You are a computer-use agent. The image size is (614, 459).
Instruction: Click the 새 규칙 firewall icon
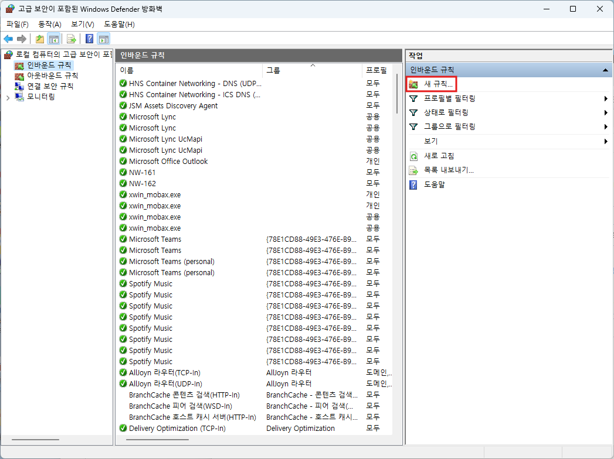point(413,84)
